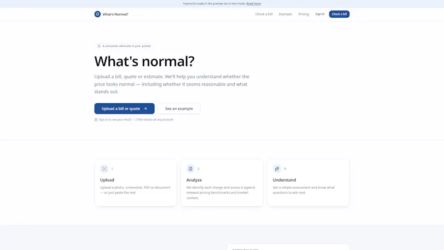
Task: Open the Example nav link
Action: [x=285, y=14]
